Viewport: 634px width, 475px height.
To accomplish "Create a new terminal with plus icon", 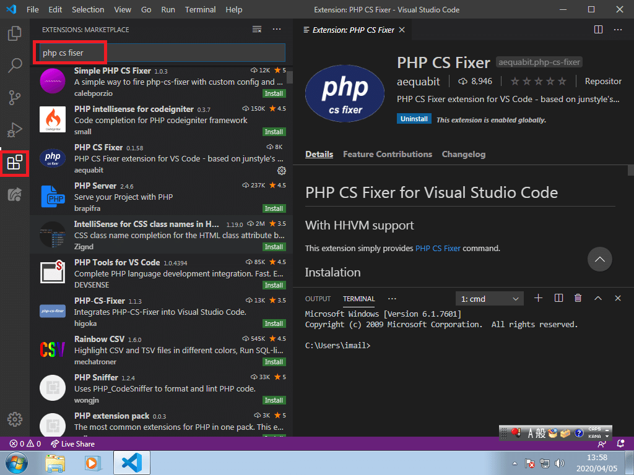I will tap(538, 298).
